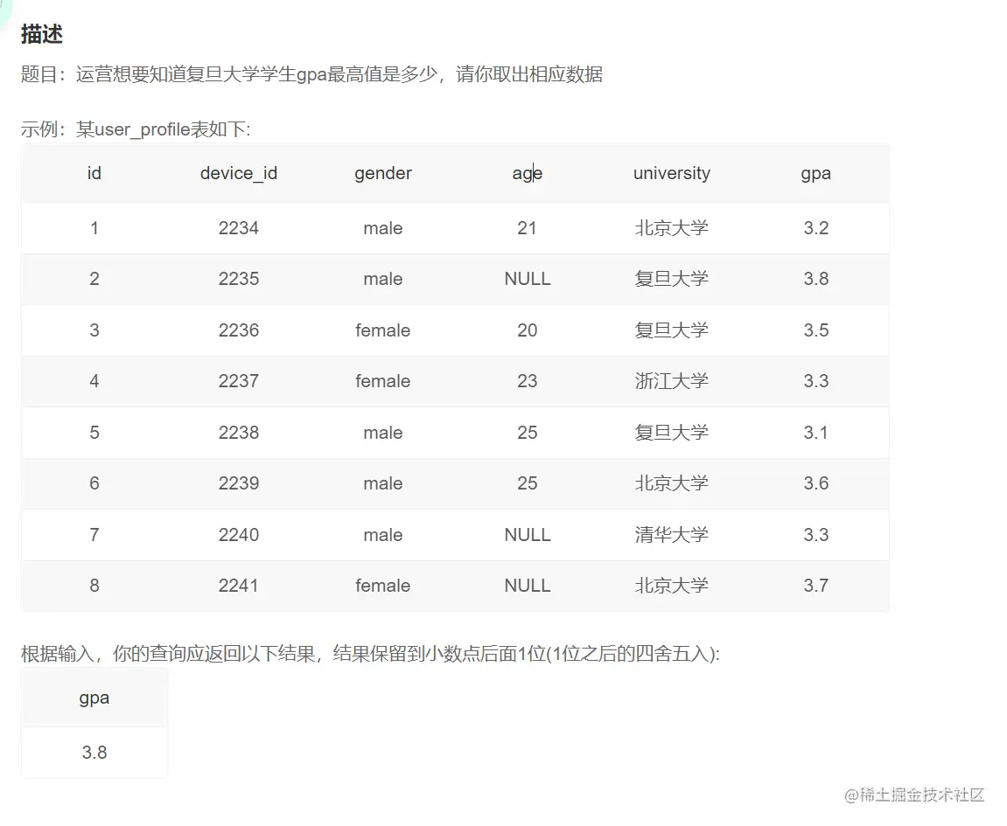Image resolution: width=1007 pixels, height=826 pixels.
Task: Click age value 23 in row 2237
Action: point(528,381)
